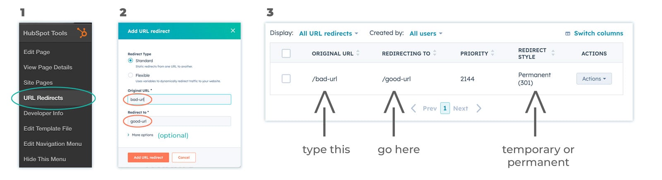Open the Actions dropdown for /bad-url
The width and height of the screenshot is (662, 180).
[x=594, y=79]
